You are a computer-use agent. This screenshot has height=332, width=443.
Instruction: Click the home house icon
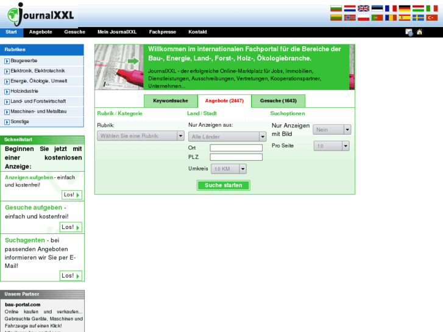point(419,32)
